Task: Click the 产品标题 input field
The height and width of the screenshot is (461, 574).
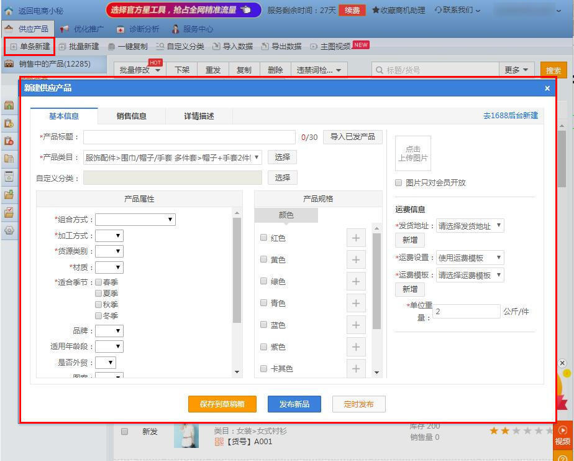Action: [189, 137]
